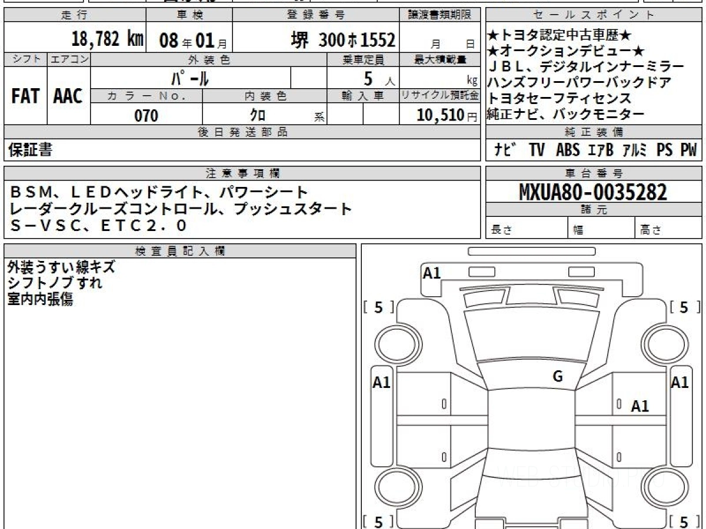
Task: Click the エアB equipment label
Action: click(601, 150)
